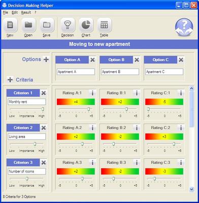This screenshot has height=203, width=199.
Task: Click the Rating A:1 color bar showing +4
Action: [x=76, y=102]
